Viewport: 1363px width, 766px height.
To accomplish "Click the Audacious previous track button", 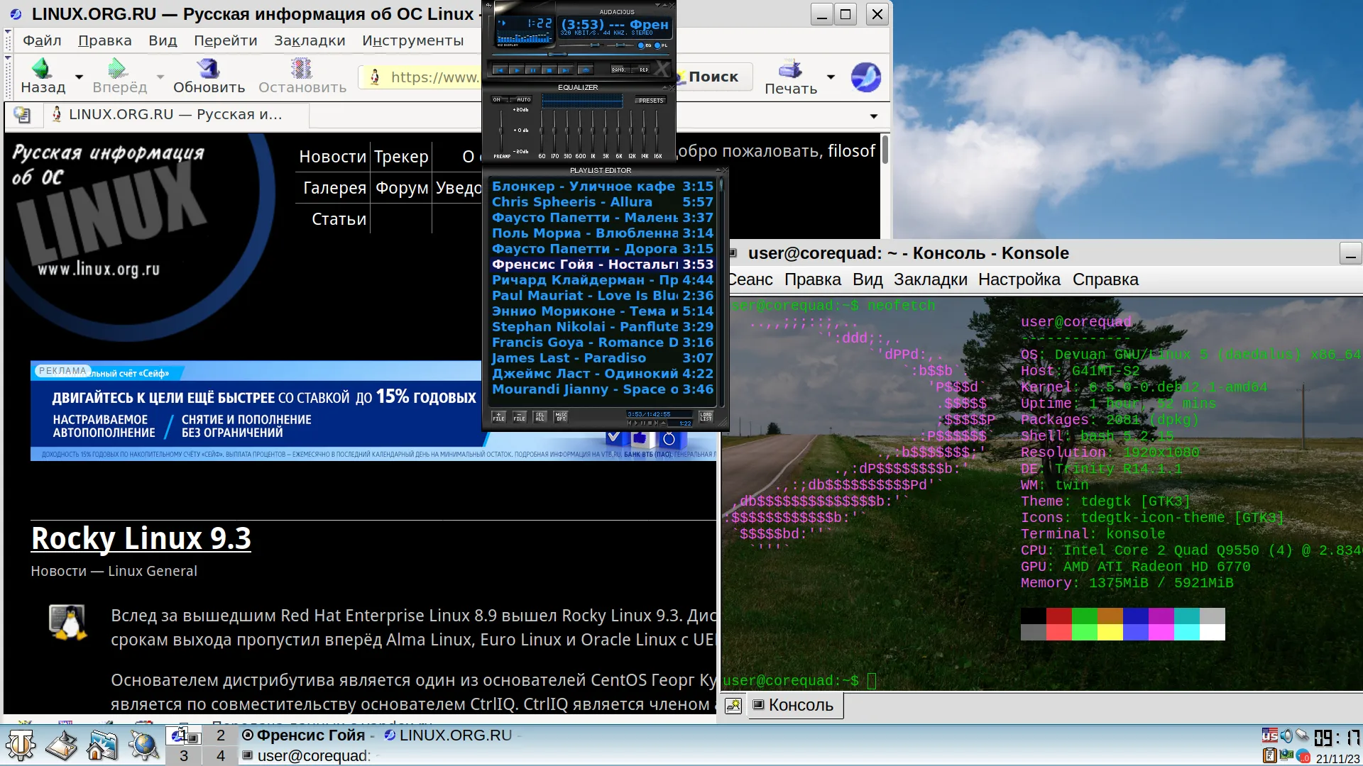I will coord(500,70).
